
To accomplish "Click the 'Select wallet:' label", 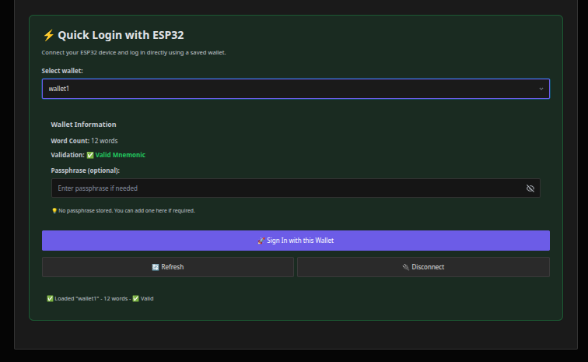I will pos(62,71).
